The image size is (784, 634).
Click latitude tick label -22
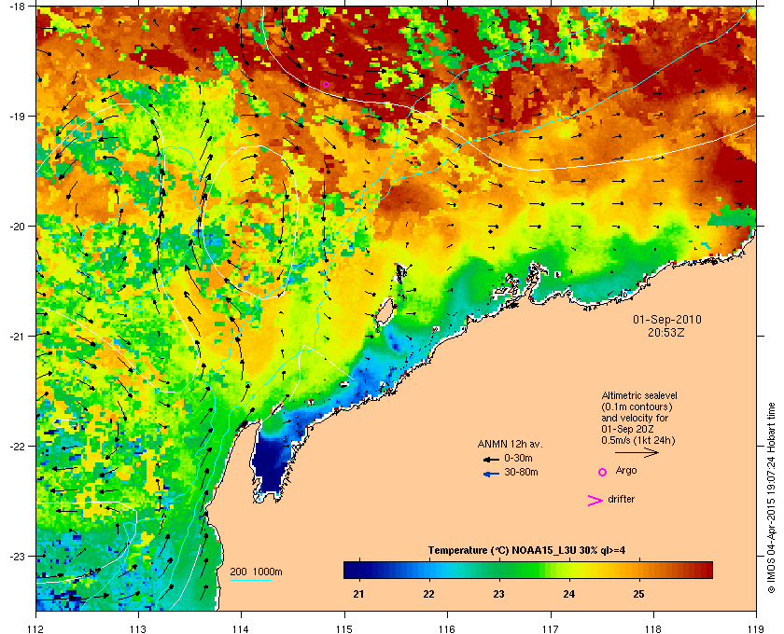pos(18,447)
